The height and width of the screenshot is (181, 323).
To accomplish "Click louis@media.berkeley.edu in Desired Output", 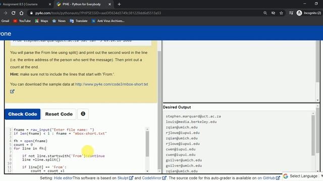I will tap(191, 122).
